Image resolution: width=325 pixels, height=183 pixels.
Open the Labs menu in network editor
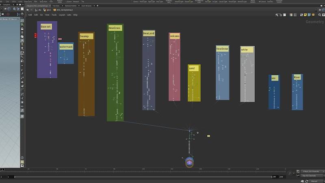click(x=69, y=15)
